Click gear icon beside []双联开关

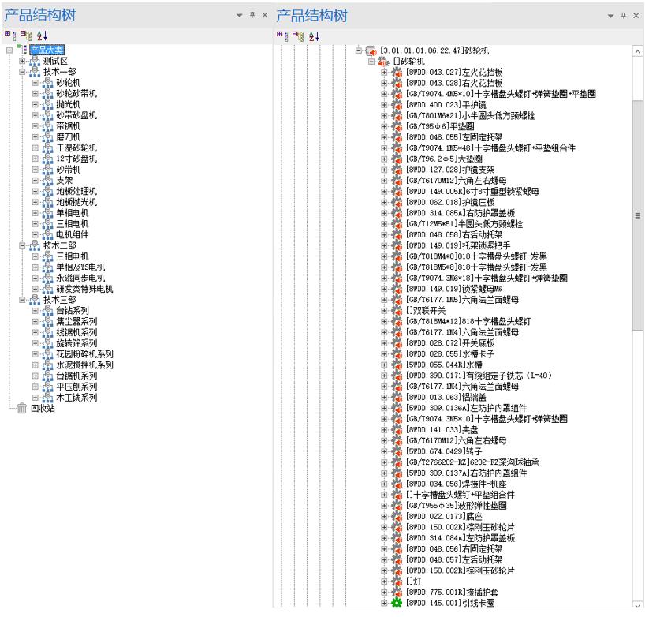click(397, 310)
